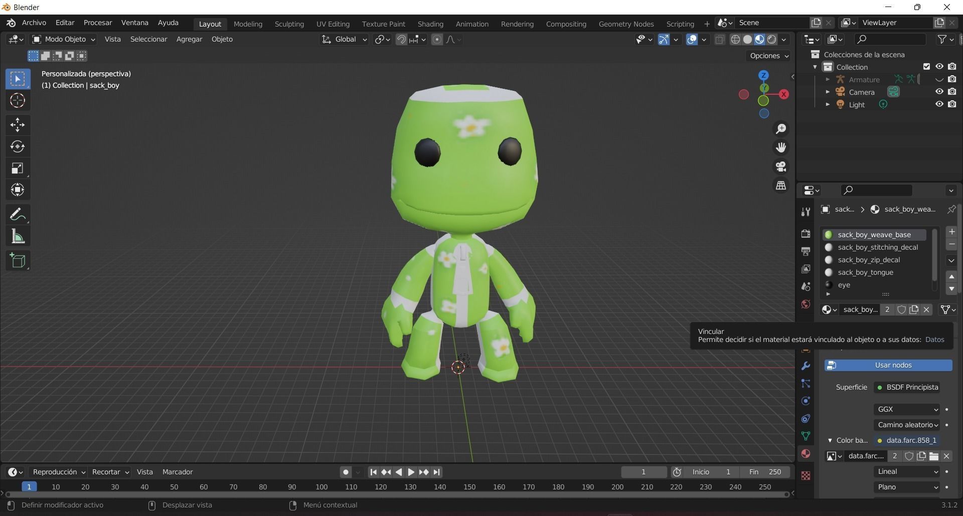Open the Modo Objeto mode dropdown
Screen dimensions: 963x516
pos(63,39)
